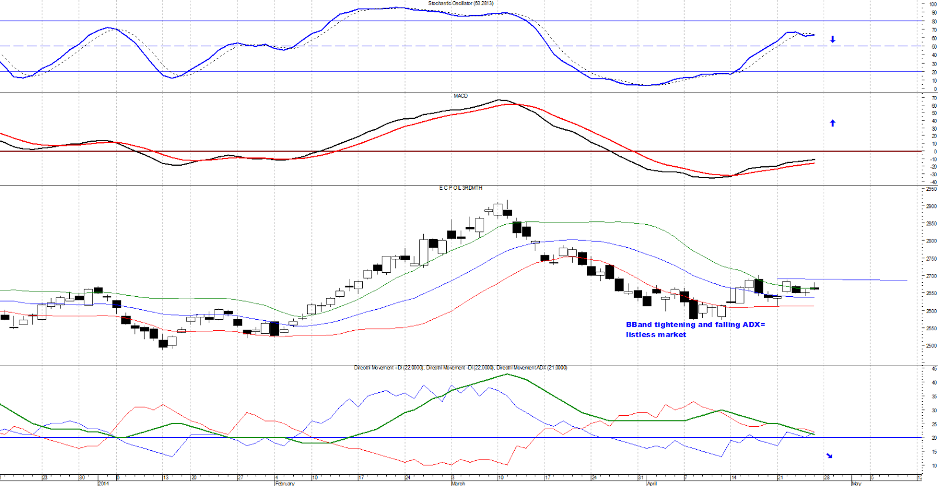
Task: Select date label 31 on time axis
Action: [641, 478]
